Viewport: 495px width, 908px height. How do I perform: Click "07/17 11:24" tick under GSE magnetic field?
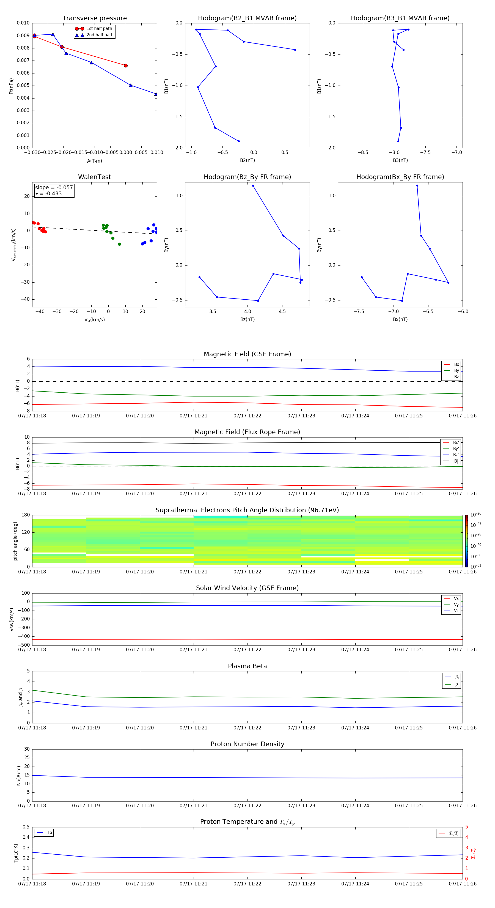(355, 416)
